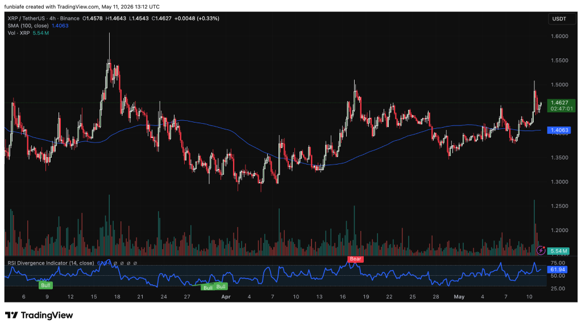Screen dimensions: 582x328
Task: Click the Apr label on time axis
Action: click(x=226, y=297)
